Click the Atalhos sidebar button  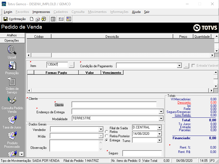tap(12, 35)
